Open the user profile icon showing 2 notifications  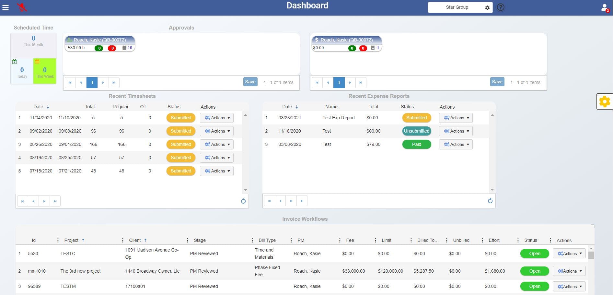click(605, 7)
